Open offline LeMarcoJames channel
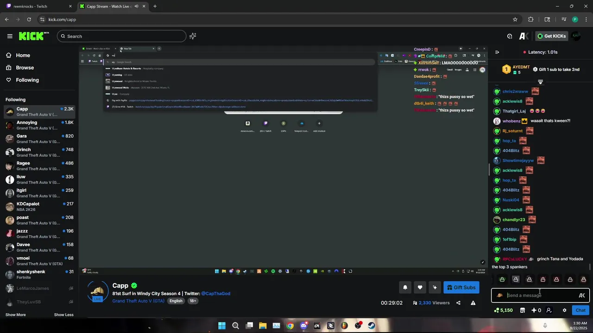Image resolution: width=593 pixels, height=333 pixels. click(x=39, y=288)
